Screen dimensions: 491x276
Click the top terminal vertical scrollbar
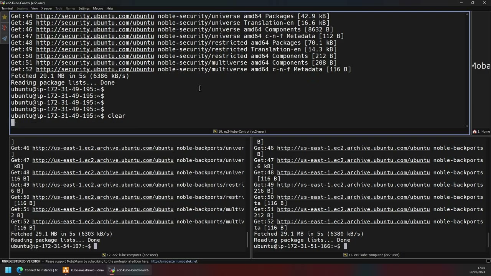[x=467, y=70]
